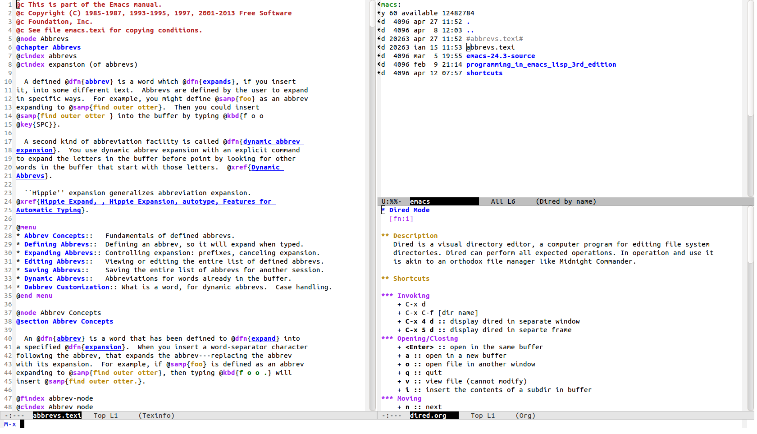The image size is (757, 434).
Task: Select the abbrevs.texi file entry in Dired
Action: [490, 47]
